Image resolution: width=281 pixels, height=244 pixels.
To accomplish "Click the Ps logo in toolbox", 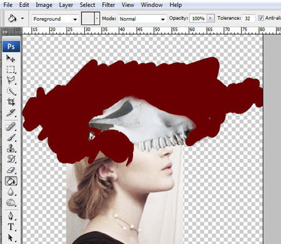I will tap(11, 47).
